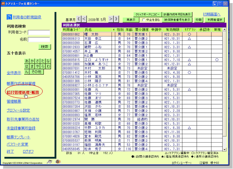The width and height of the screenshot is (233, 169).
Task: Open the 帳票テンプレート link
Action: coord(18,137)
